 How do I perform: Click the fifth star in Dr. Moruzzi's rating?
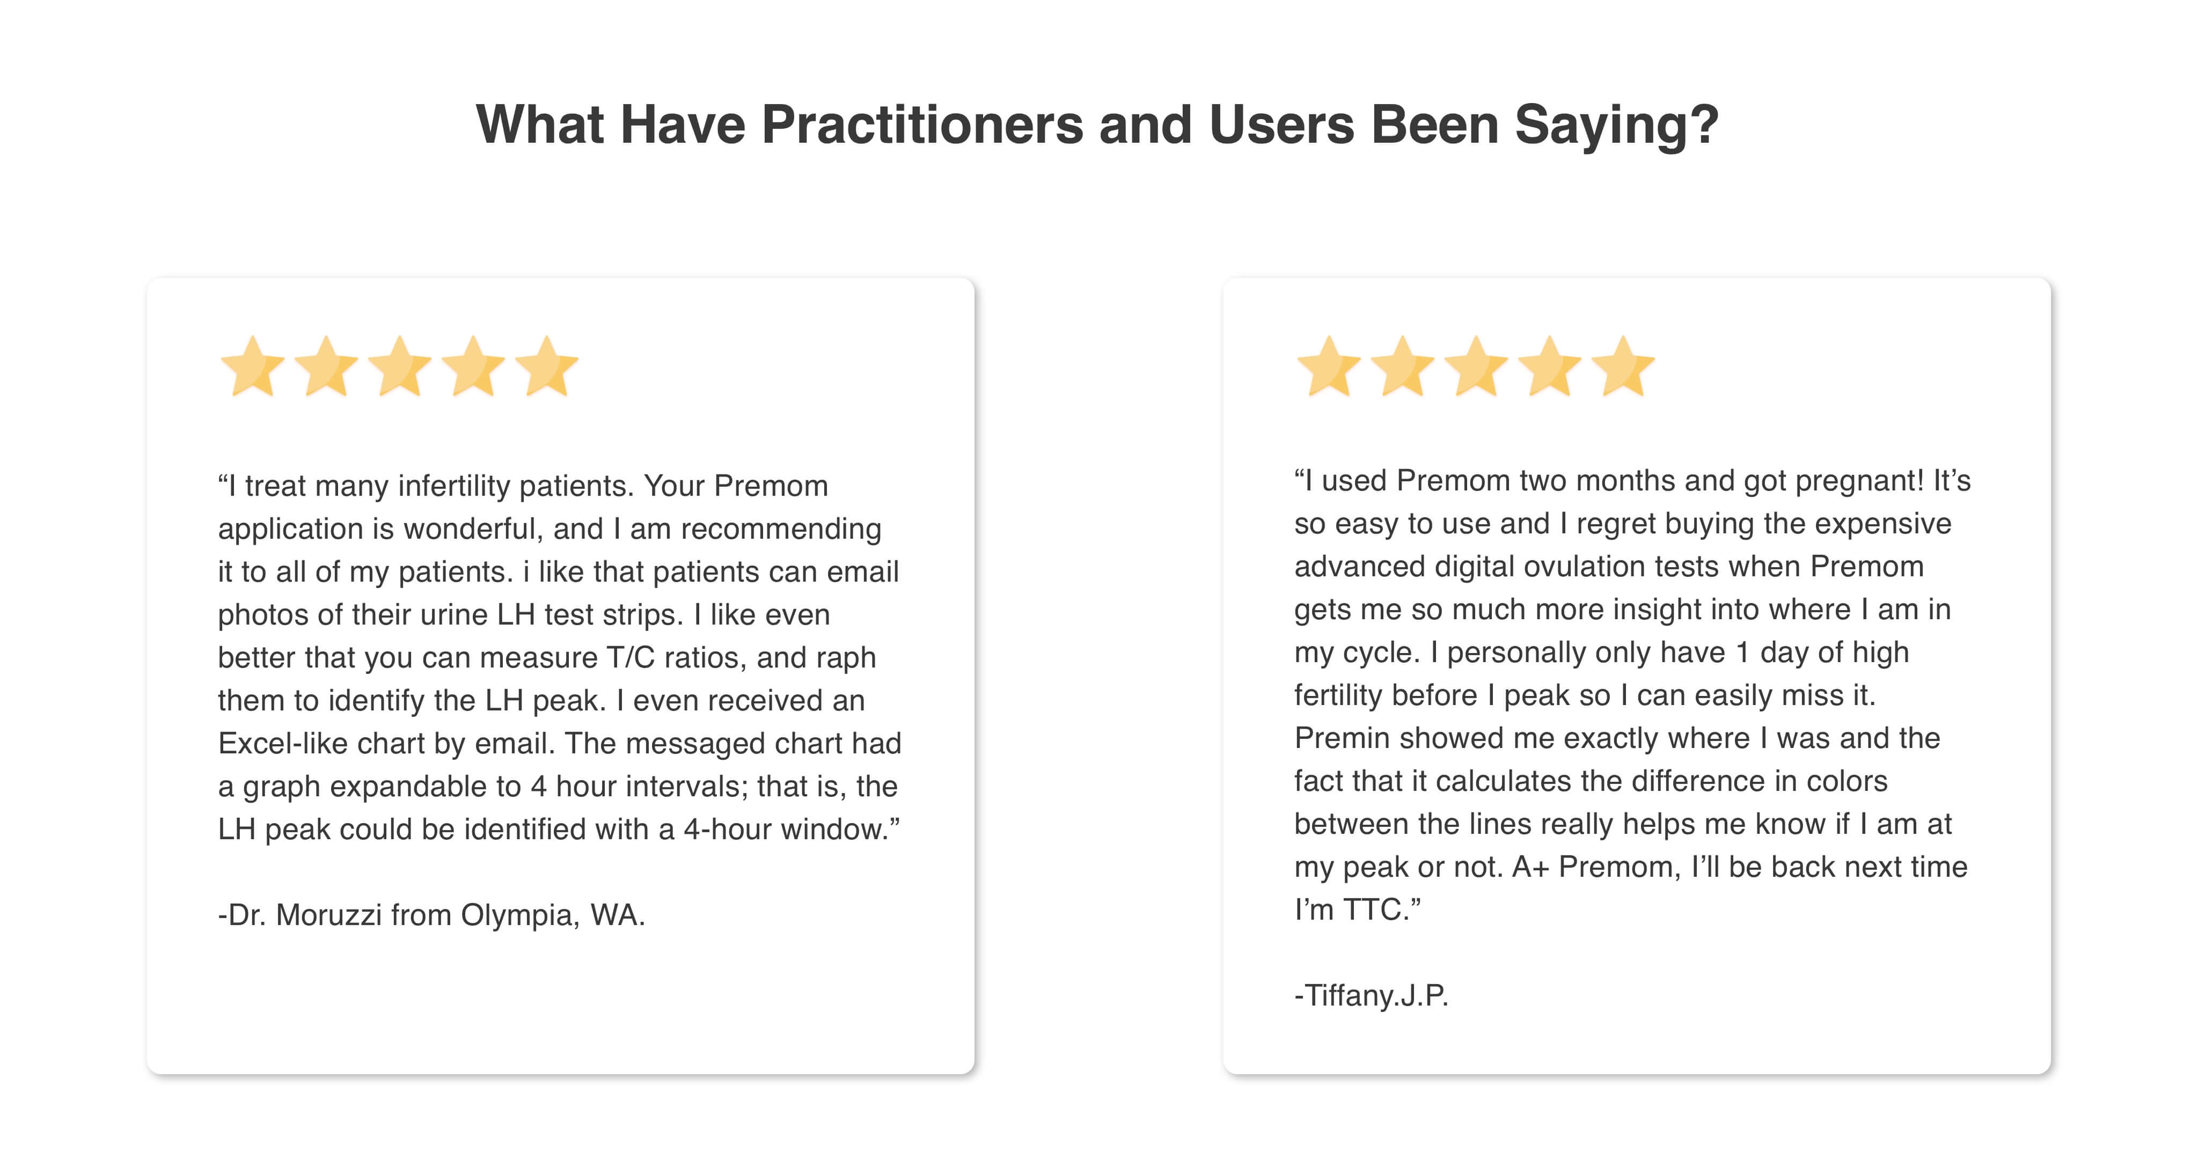tap(546, 367)
